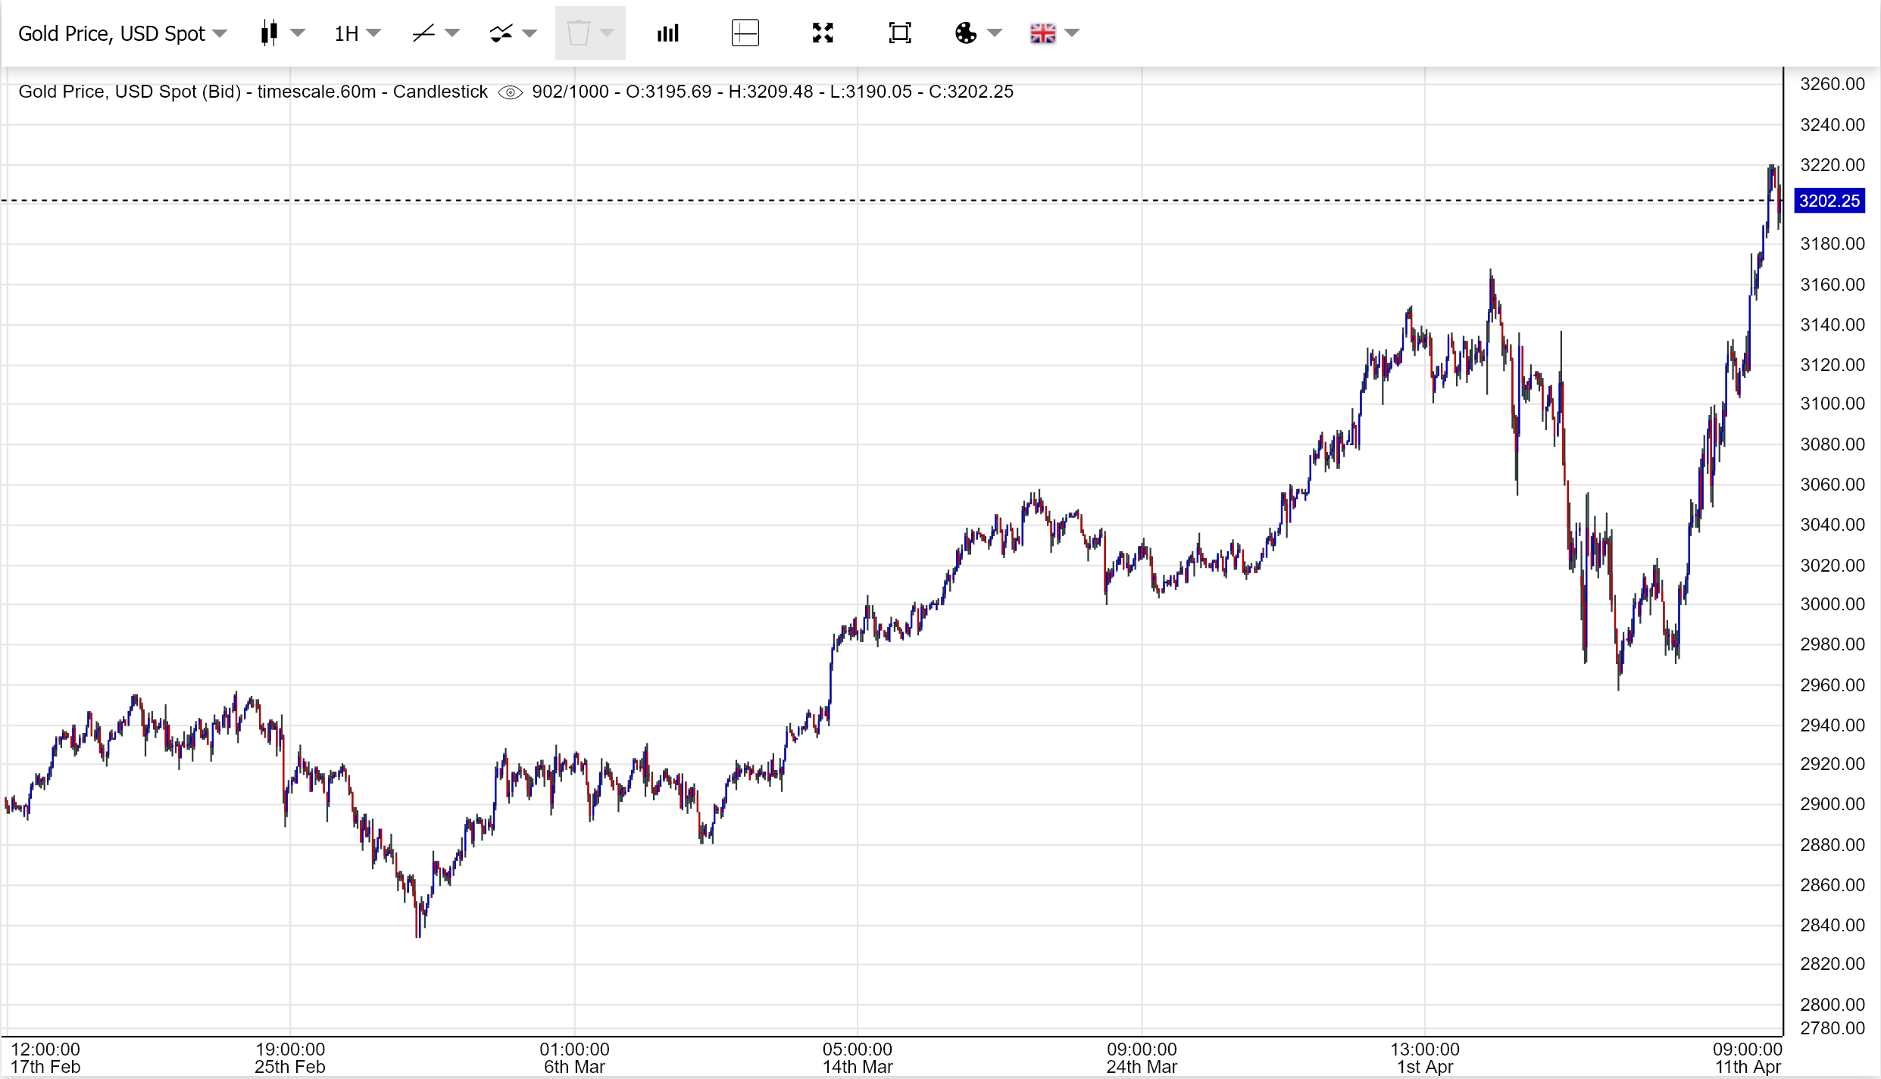
Task: Click the fit-to-screen arrows icon
Action: (823, 33)
